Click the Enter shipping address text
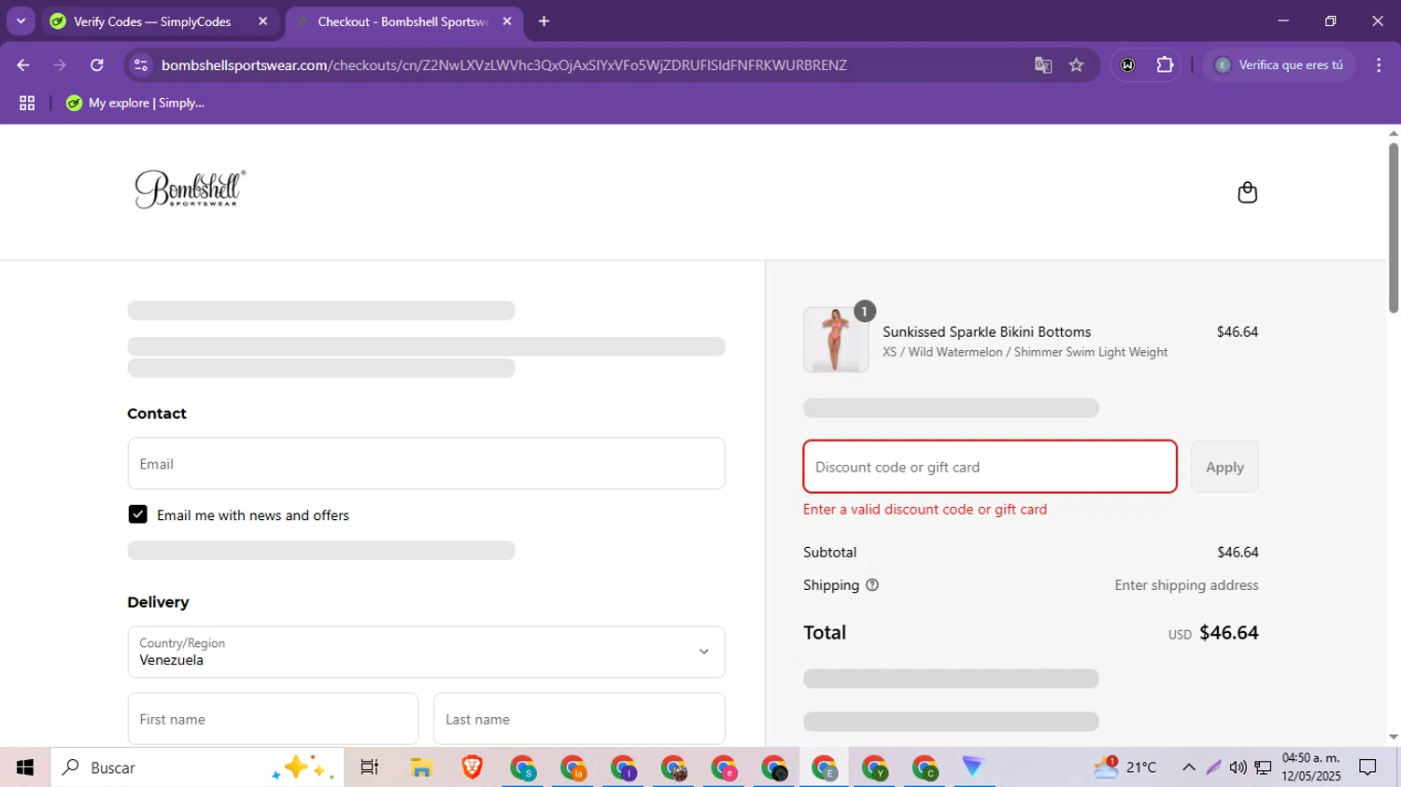This screenshot has width=1401, height=787. (1186, 585)
